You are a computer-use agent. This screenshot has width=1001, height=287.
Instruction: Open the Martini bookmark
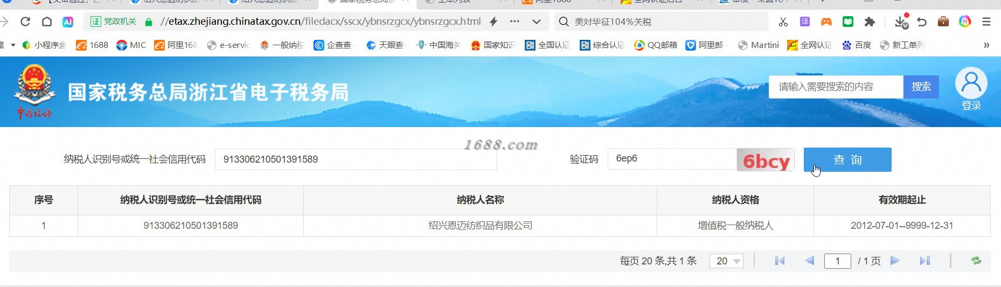pos(758,45)
